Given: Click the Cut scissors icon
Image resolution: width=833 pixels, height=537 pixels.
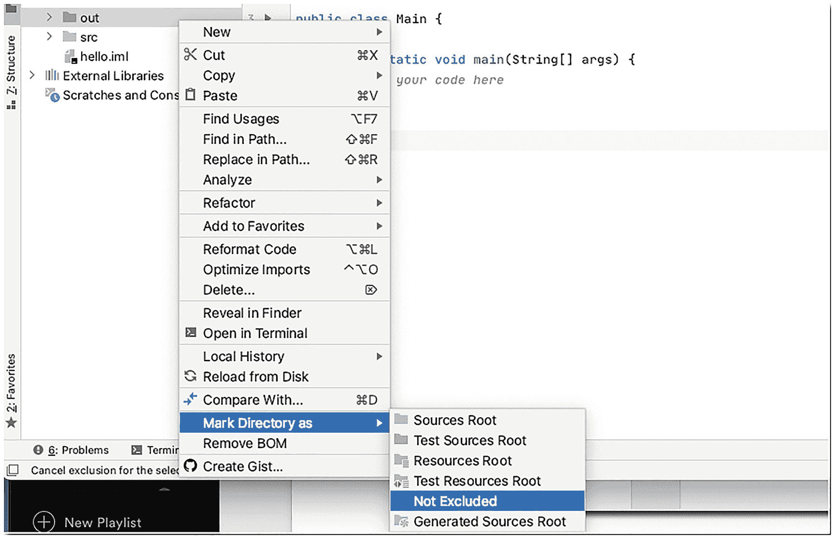Looking at the screenshot, I should point(191,55).
